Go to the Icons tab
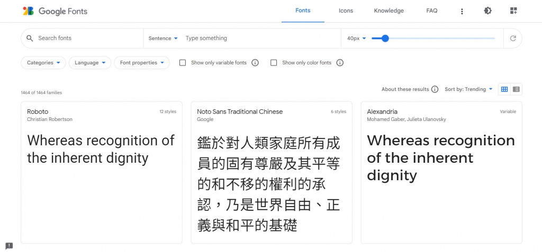This screenshot has width=542, height=252. click(x=346, y=11)
